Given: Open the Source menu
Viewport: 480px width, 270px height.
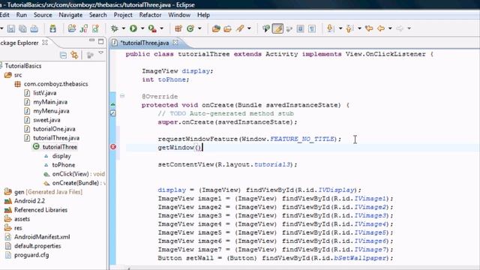Looking at the screenshot, I should 43,15.
